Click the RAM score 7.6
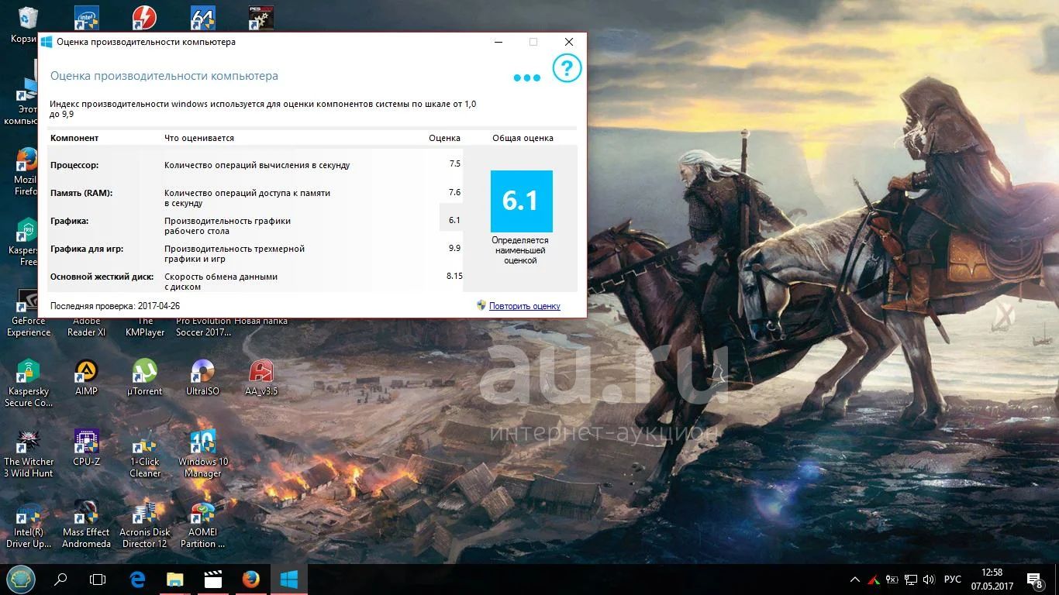 tap(454, 192)
